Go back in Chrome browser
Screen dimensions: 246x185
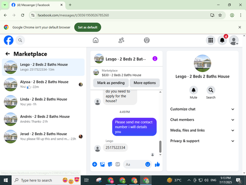5,15
